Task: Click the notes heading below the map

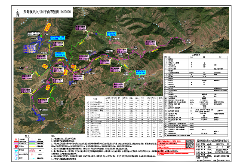Action: tap(53, 136)
